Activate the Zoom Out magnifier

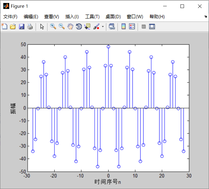click(62, 26)
